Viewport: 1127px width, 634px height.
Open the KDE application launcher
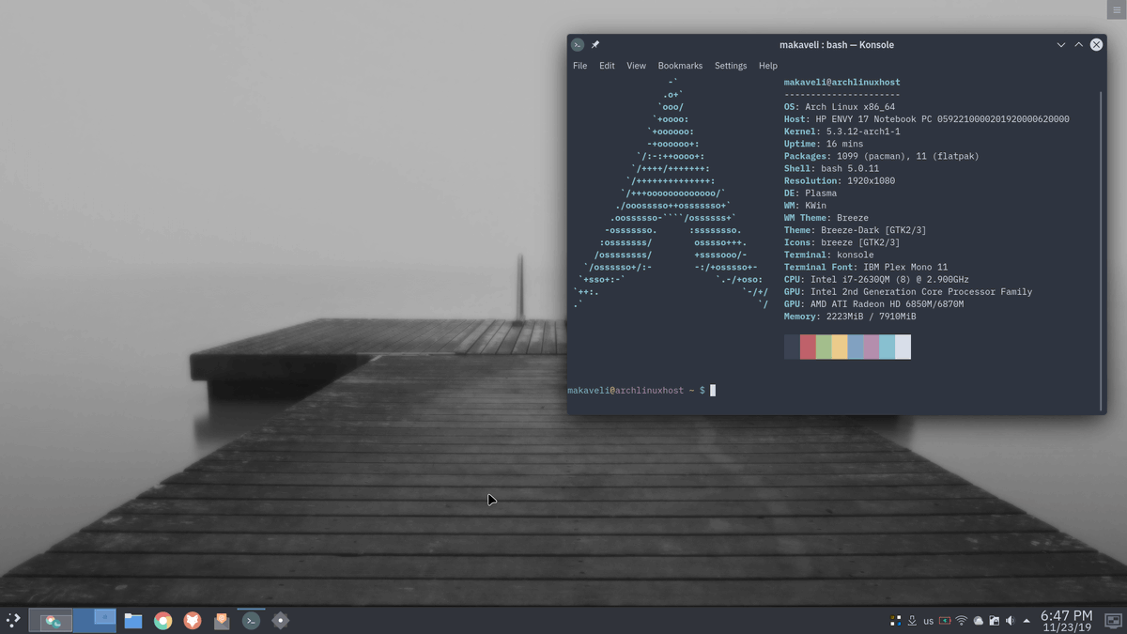coord(13,620)
